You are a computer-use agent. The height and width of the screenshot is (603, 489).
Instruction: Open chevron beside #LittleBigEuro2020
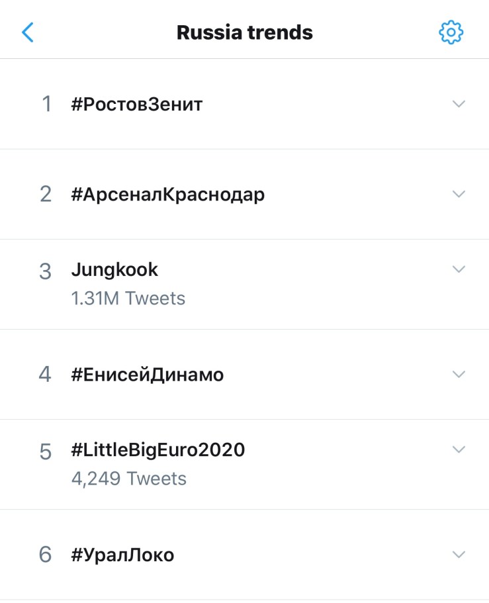click(459, 449)
